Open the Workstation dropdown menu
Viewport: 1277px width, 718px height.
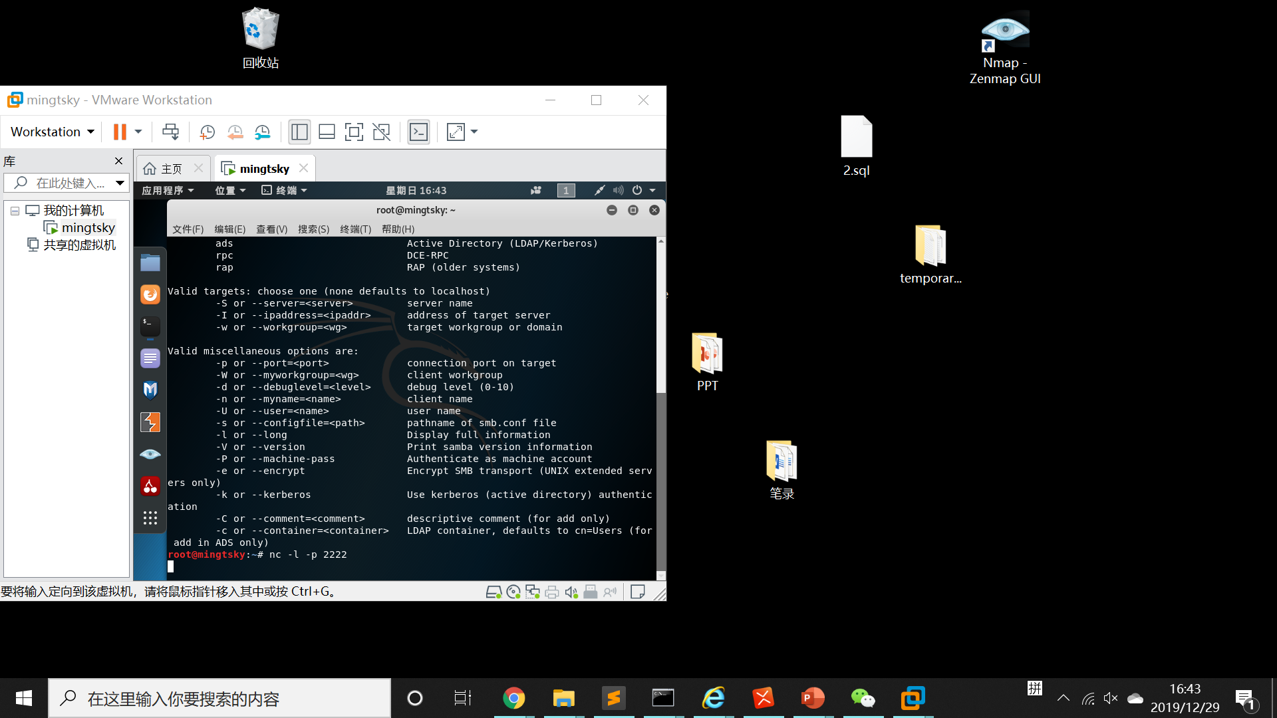[52, 132]
